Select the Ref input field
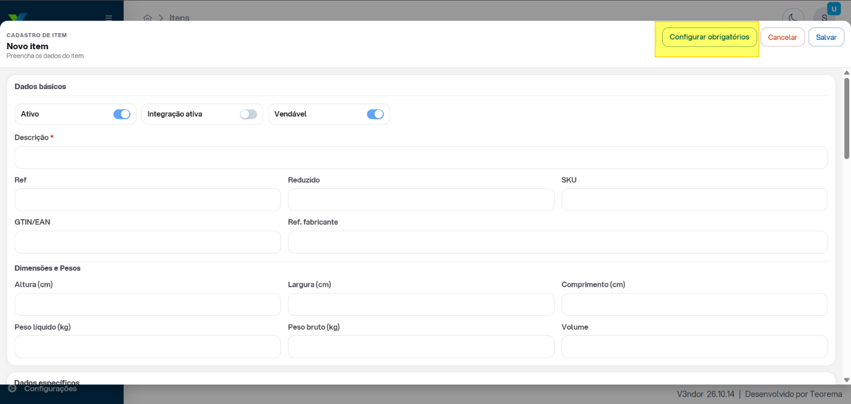The image size is (851, 404). pyautogui.click(x=148, y=200)
